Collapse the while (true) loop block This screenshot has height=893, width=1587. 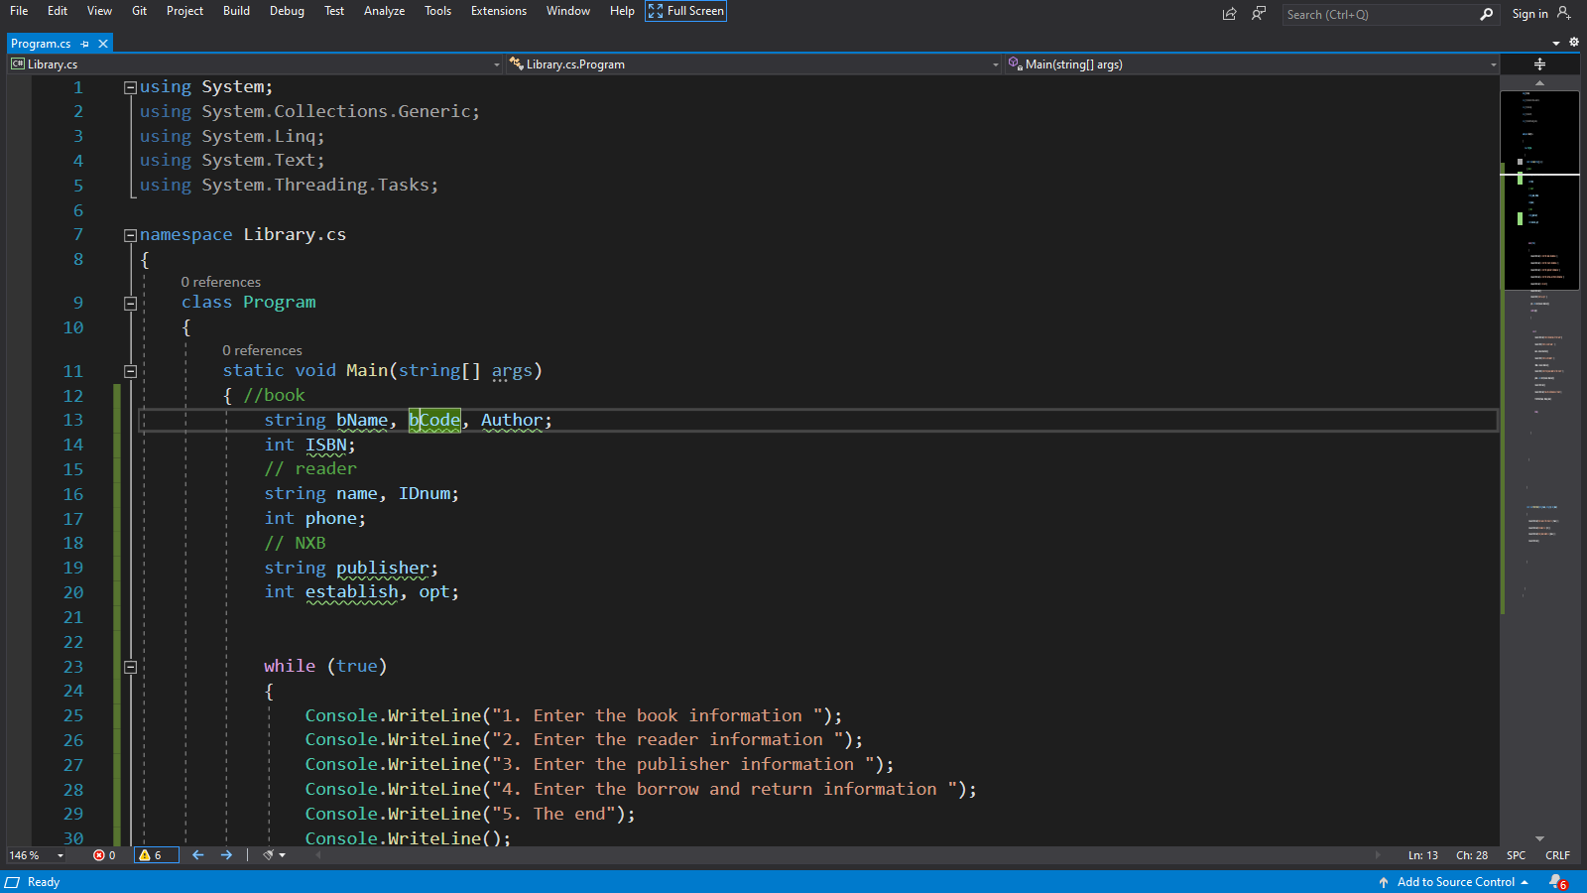130,667
